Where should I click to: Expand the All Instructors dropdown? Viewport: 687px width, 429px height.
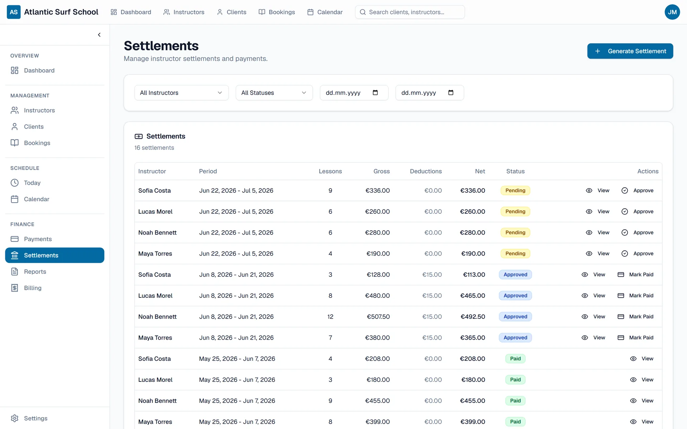181,93
